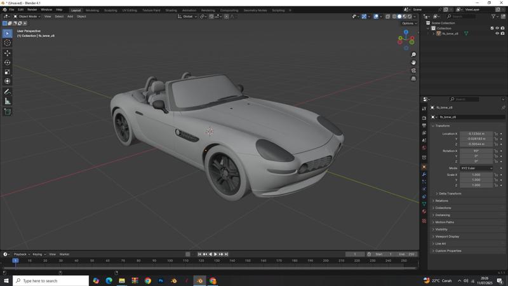This screenshot has height=286, width=508.
Task: Open the Physics properties tab
Action: pyautogui.click(x=424, y=189)
